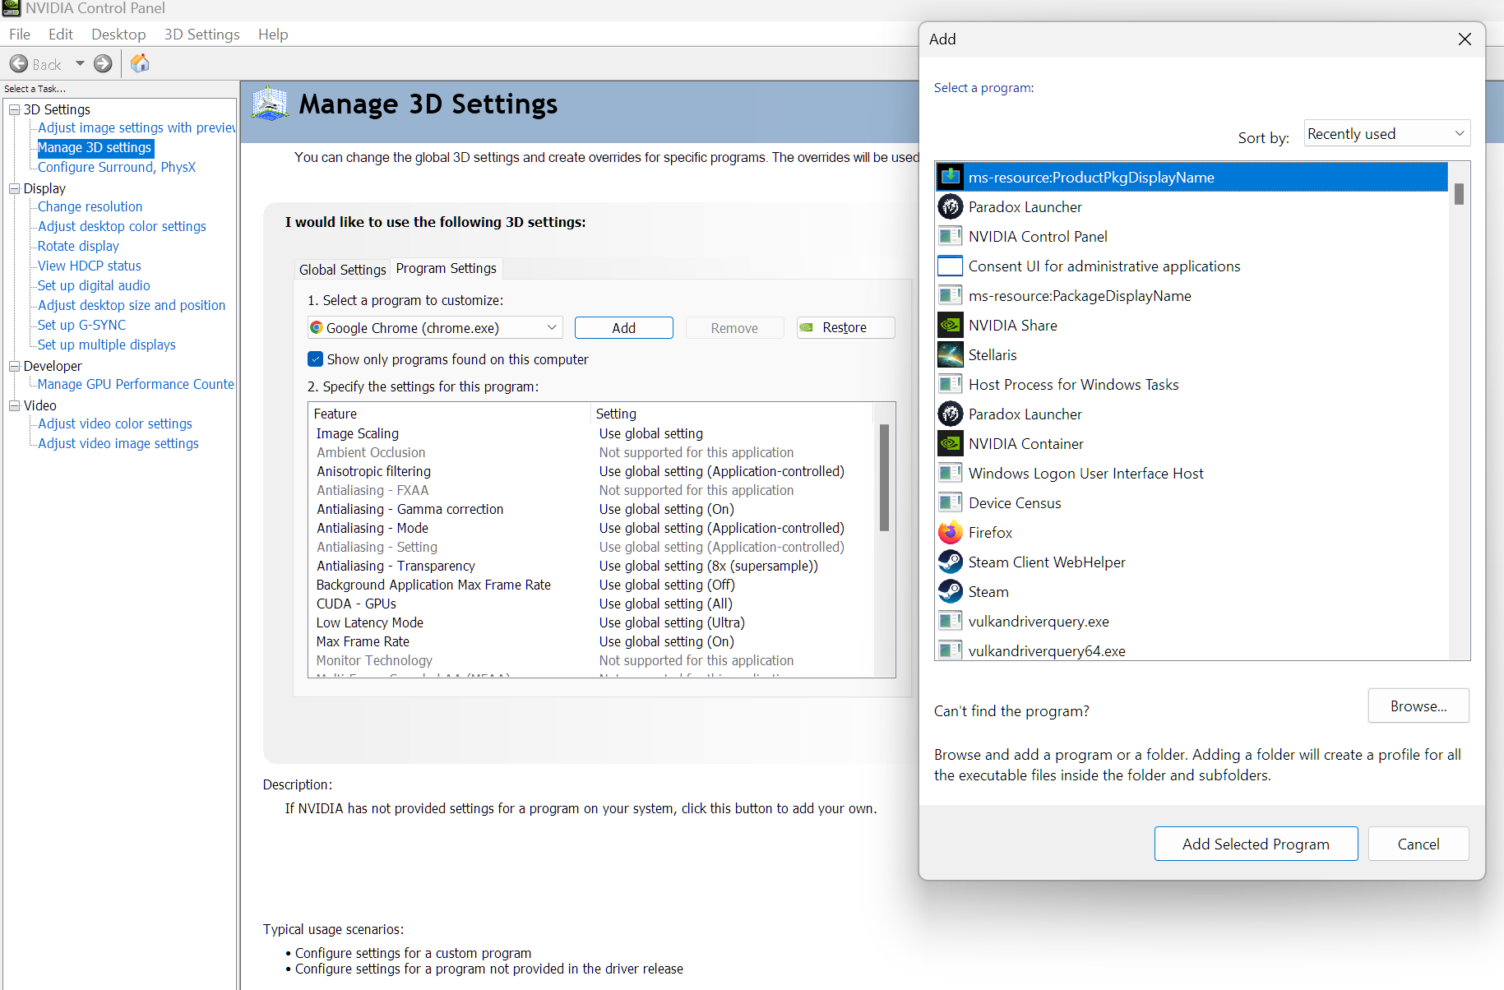The image size is (1504, 990).
Task: Click the Stellaris game icon
Action: [x=951, y=354]
